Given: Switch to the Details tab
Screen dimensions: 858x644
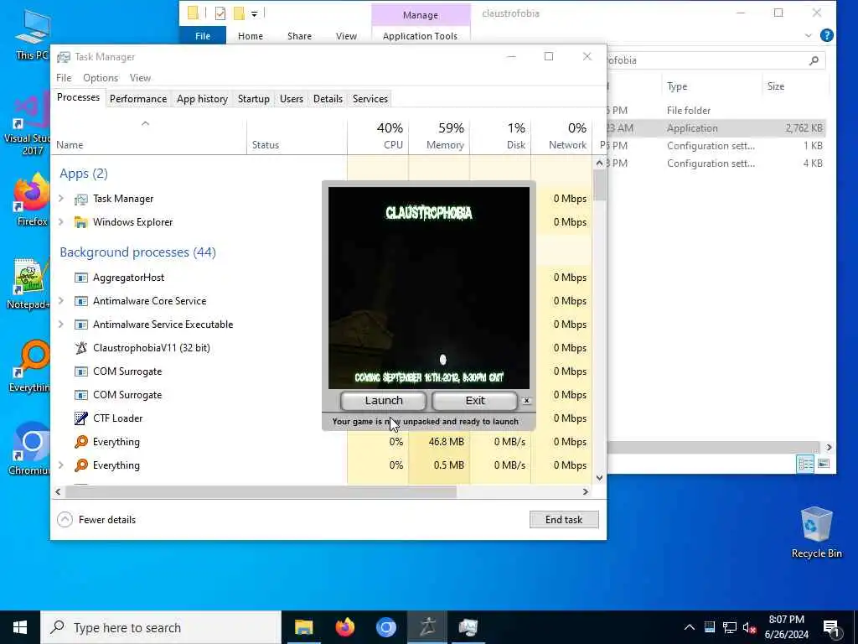Looking at the screenshot, I should point(328,99).
